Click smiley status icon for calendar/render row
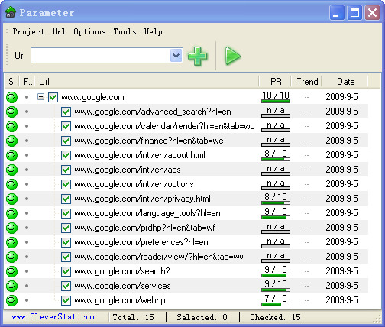Viewport: 385px width, 327px height. pyautogui.click(x=11, y=126)
